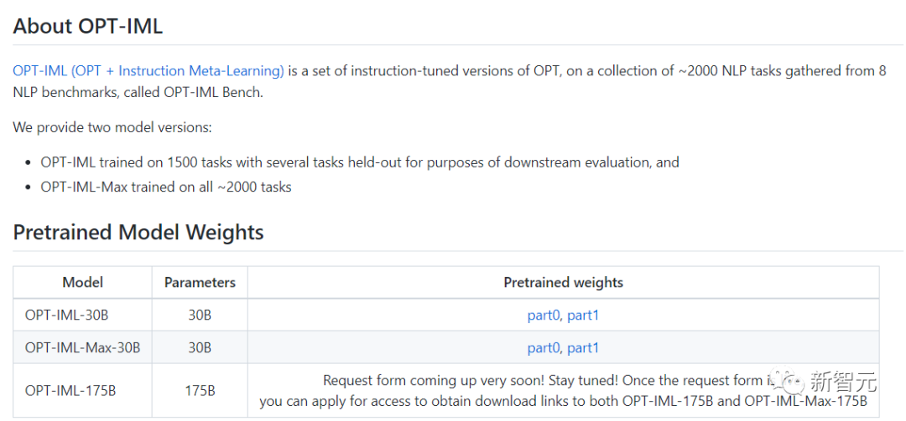Select the "Parameters" column header
906x421 pixels.
(x=200, y=283)
